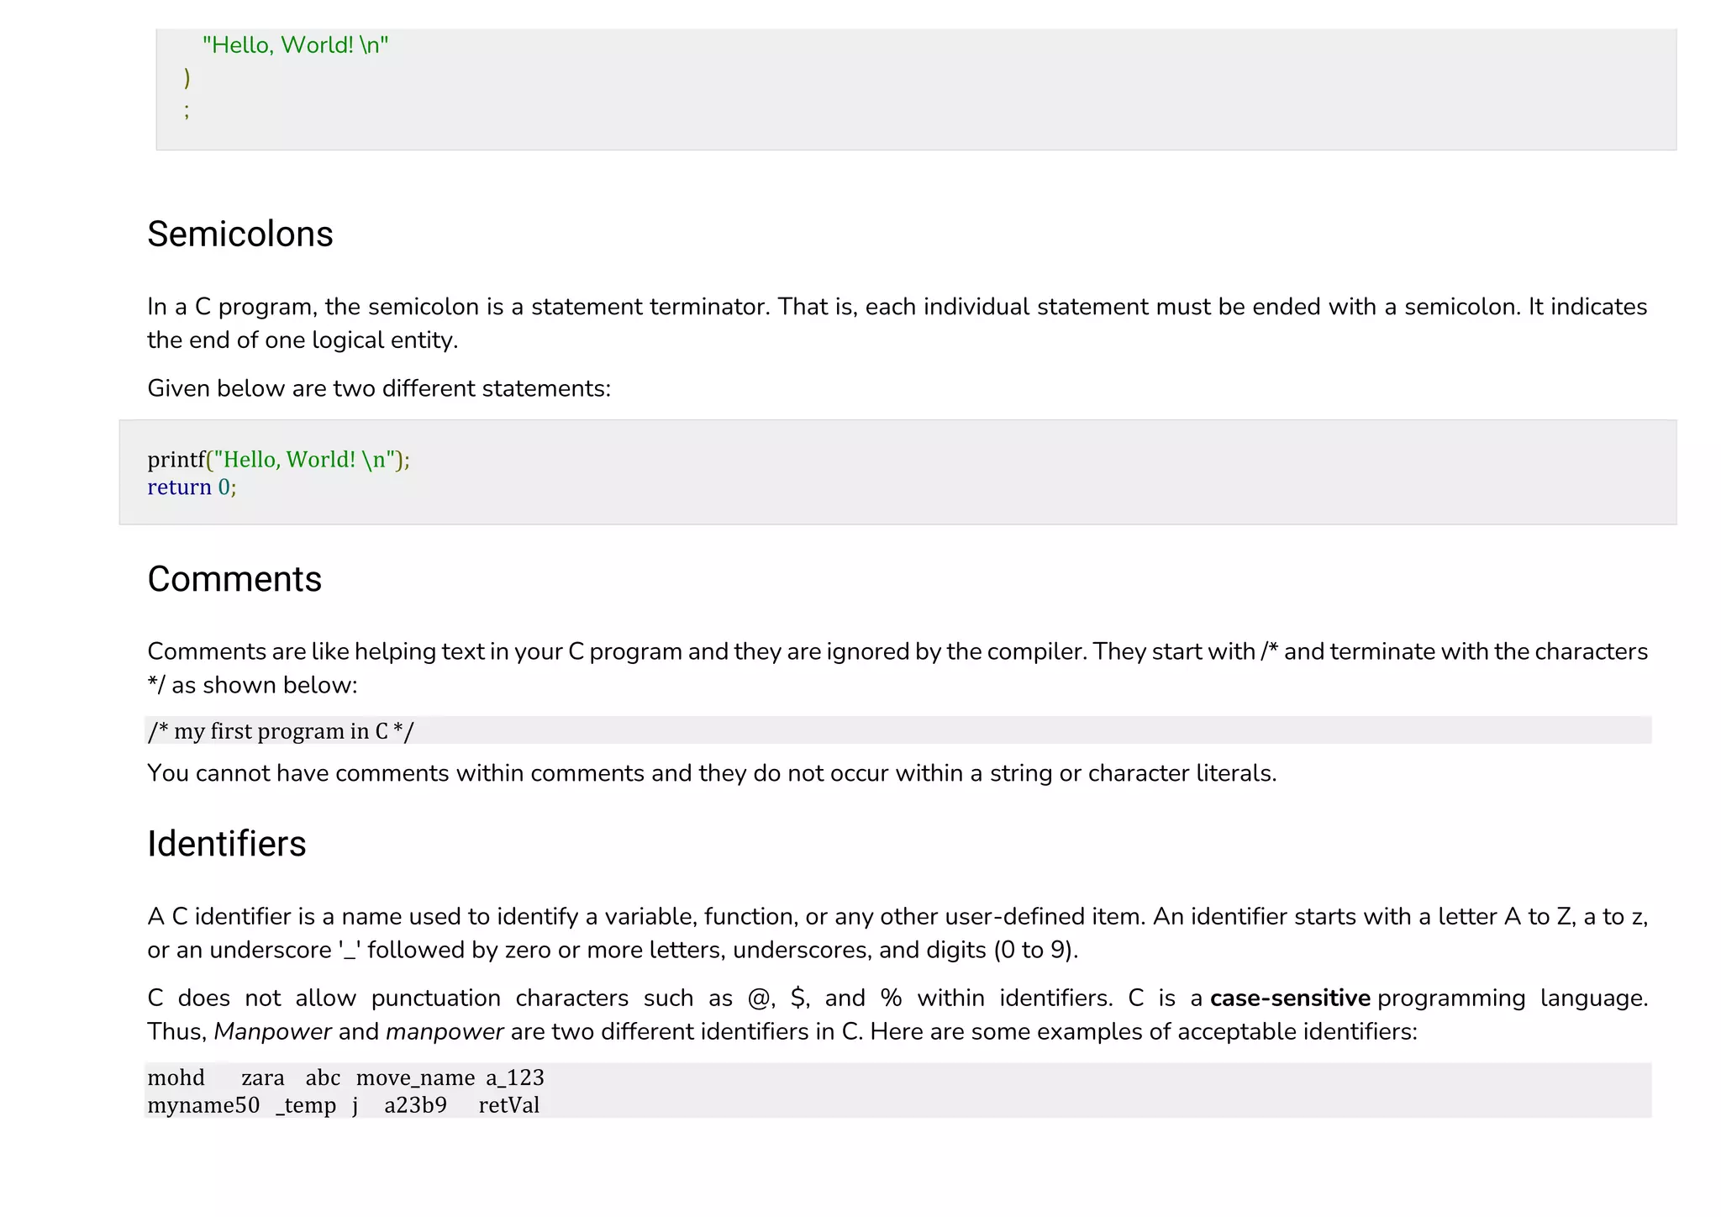Click the "/* my first program in C */" comment
Screen dimensions: 1721x1217
pos(281,731)
